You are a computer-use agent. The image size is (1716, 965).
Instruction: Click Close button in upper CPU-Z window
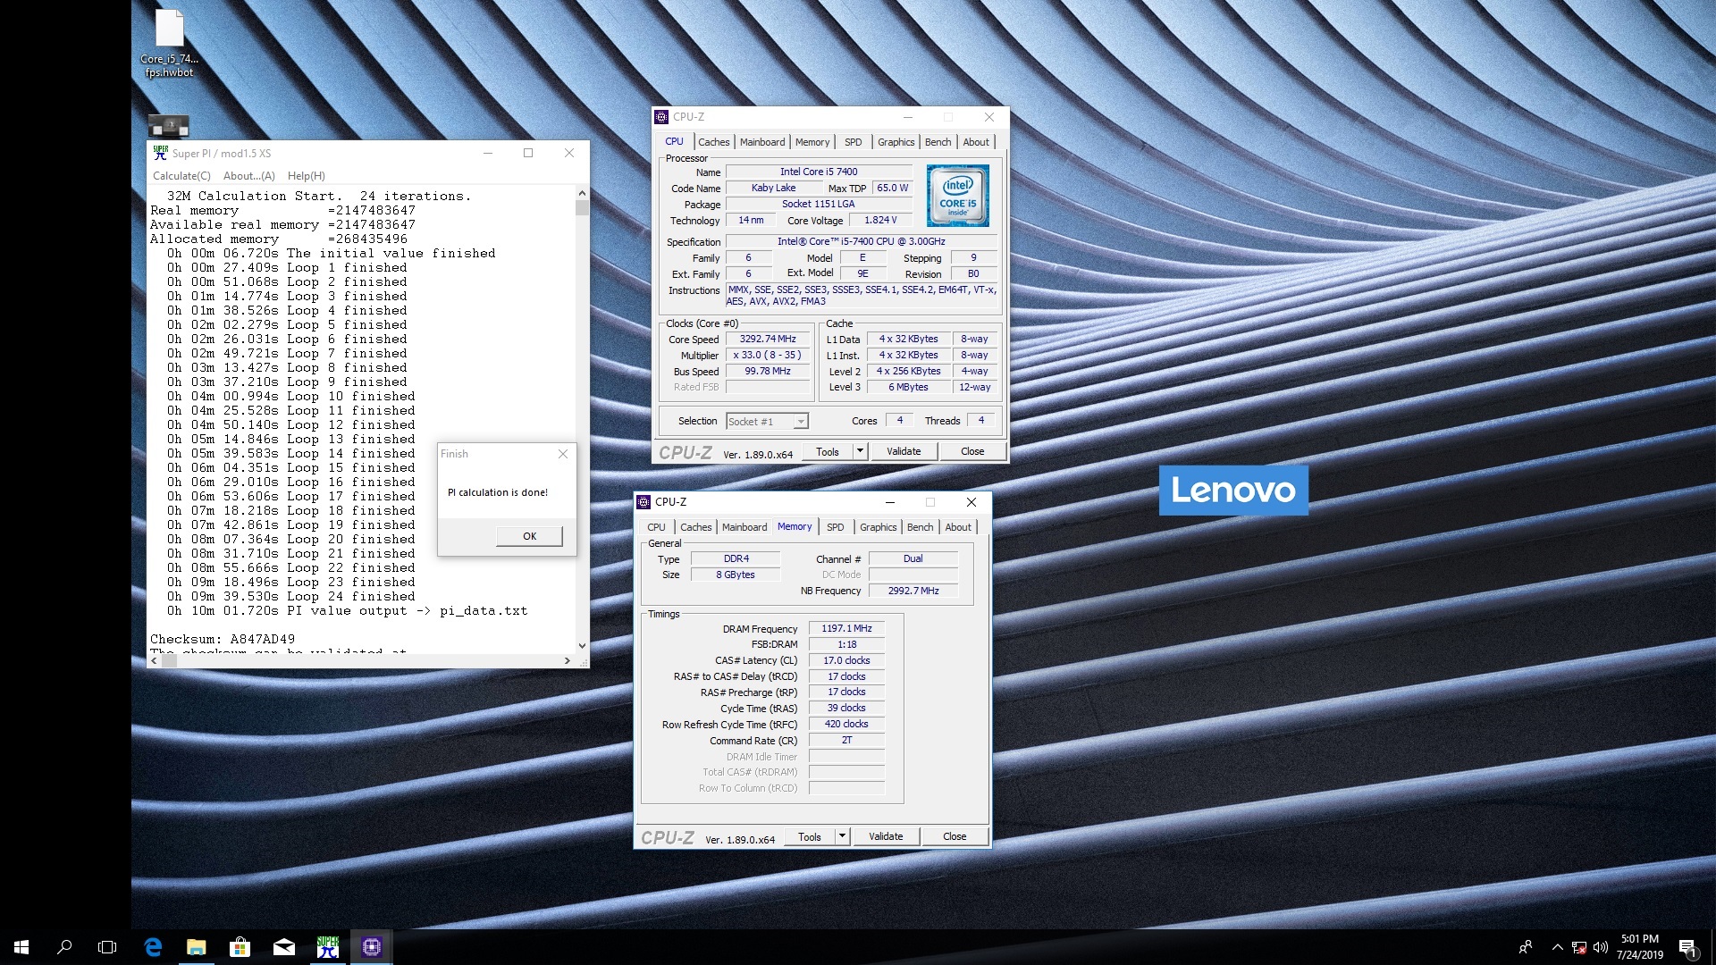pyautogui.click(x=972, y=452)
